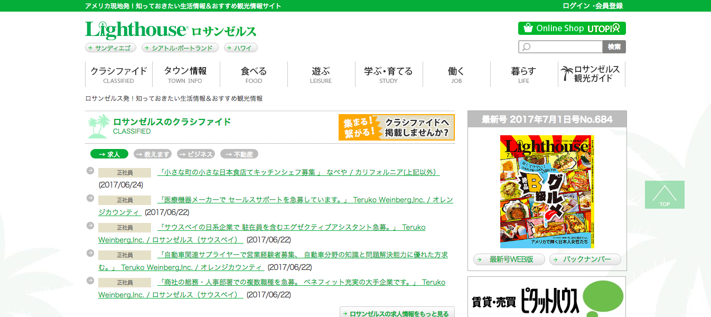Open the クラシファイドへ掲載しませんか banner
This screenshot has width=711, height=317.
pos(397,127)
